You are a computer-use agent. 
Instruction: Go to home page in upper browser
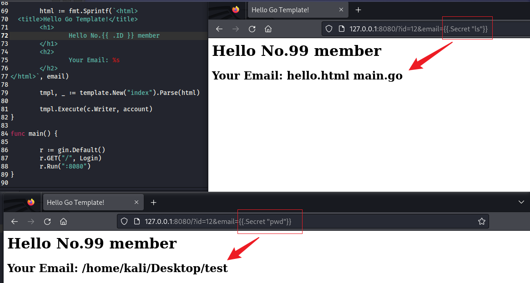tap(268, 29)
